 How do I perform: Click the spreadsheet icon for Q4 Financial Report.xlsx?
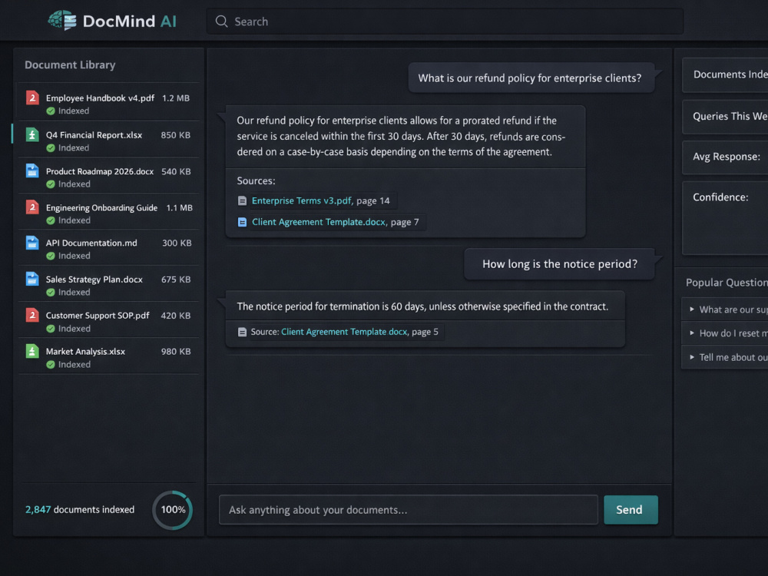(32, 134)
